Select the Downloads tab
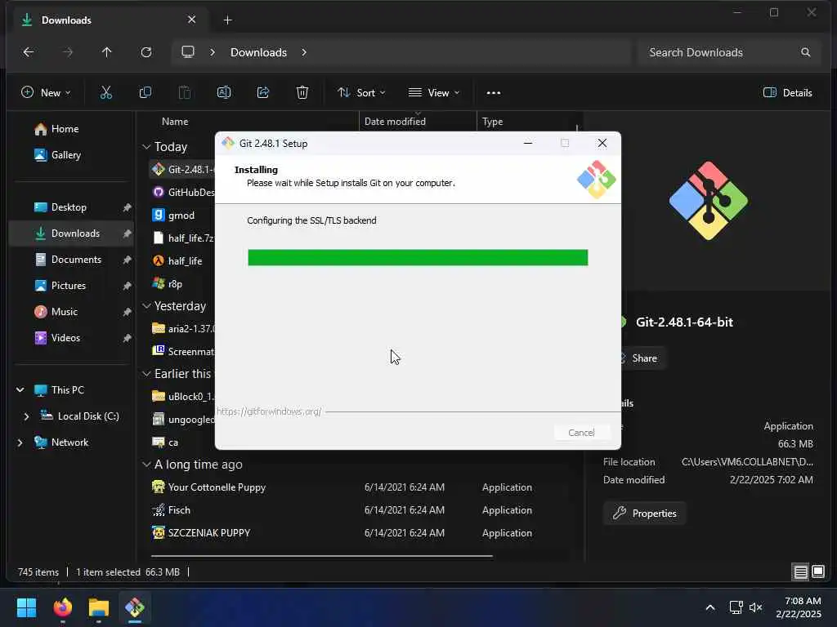837x627 pixels. click(x=109, y=20)
